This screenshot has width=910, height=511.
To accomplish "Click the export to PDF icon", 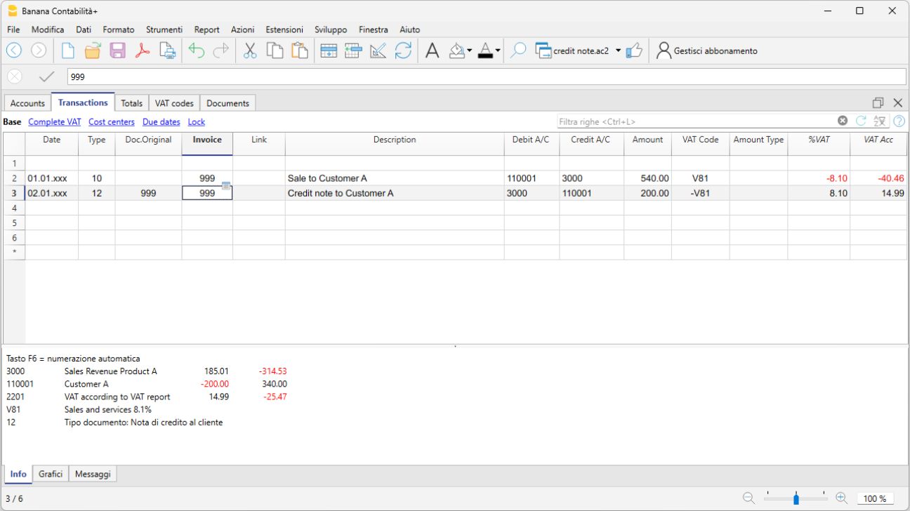I will coord(143,51).
